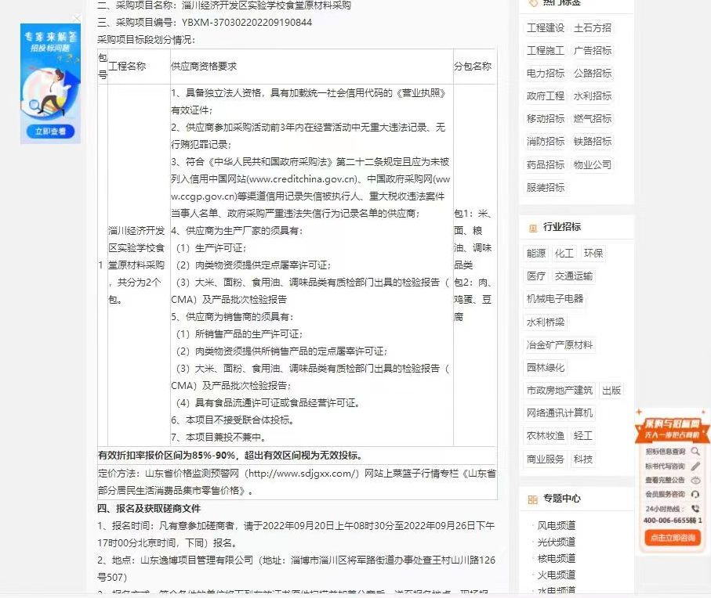Go to the 核电频道 channel
The height and width of the screenshot is (598, 711).
tap(556, 559)
